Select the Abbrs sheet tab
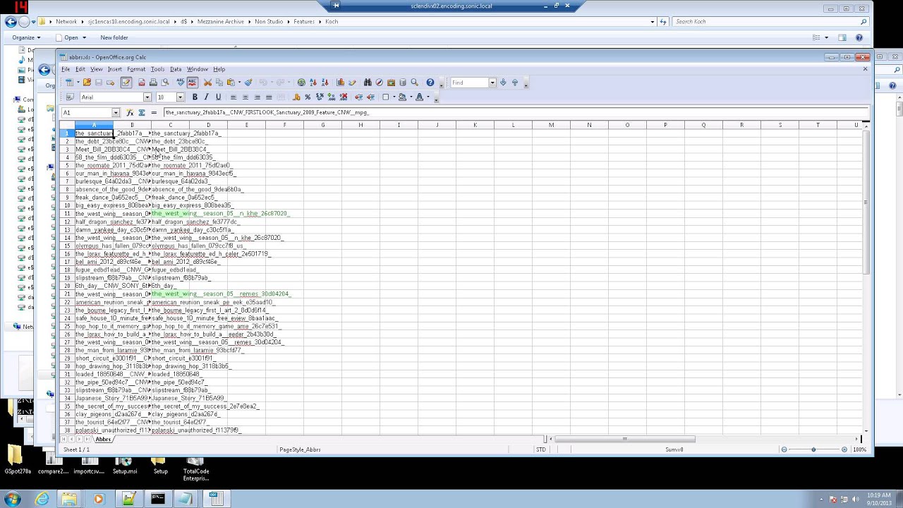This screenshot has width=903, height=508. pos(103,440)
